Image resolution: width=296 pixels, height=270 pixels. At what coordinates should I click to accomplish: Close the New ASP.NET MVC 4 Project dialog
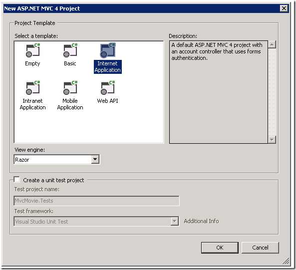point(284,8)
